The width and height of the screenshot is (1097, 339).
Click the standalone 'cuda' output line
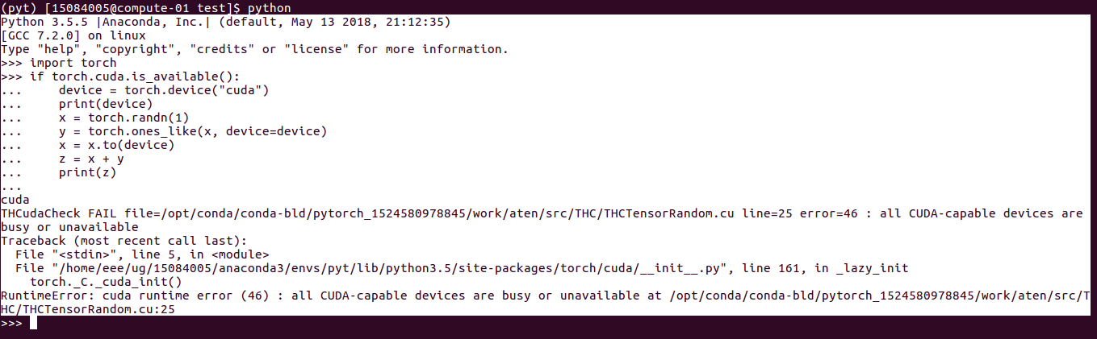(x=15, y=200)
